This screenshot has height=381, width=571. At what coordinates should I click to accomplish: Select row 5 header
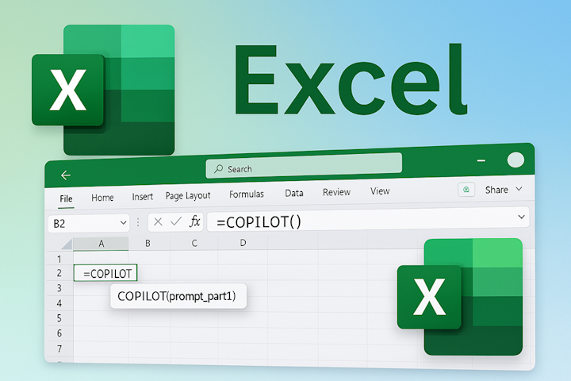click(59, 318)
